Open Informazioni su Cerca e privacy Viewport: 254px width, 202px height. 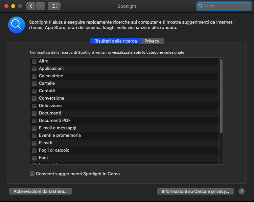[x=195, y=191]
